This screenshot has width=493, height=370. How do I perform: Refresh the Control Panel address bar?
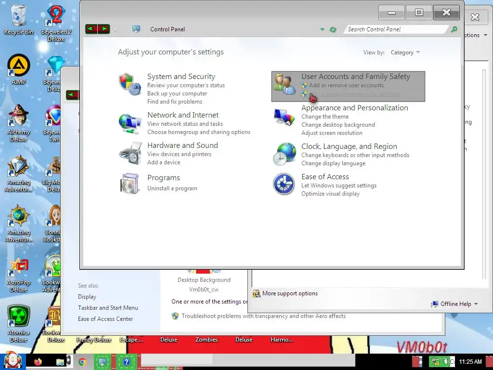(x=333, y=29)
